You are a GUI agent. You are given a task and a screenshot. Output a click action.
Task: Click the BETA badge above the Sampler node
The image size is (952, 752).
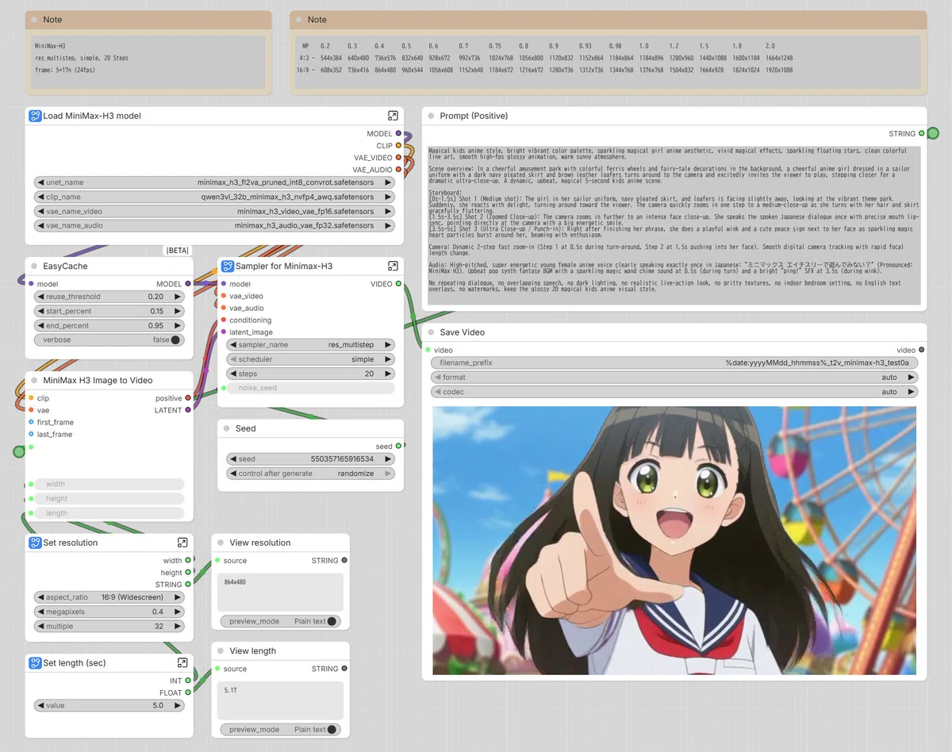pos(178,251)
